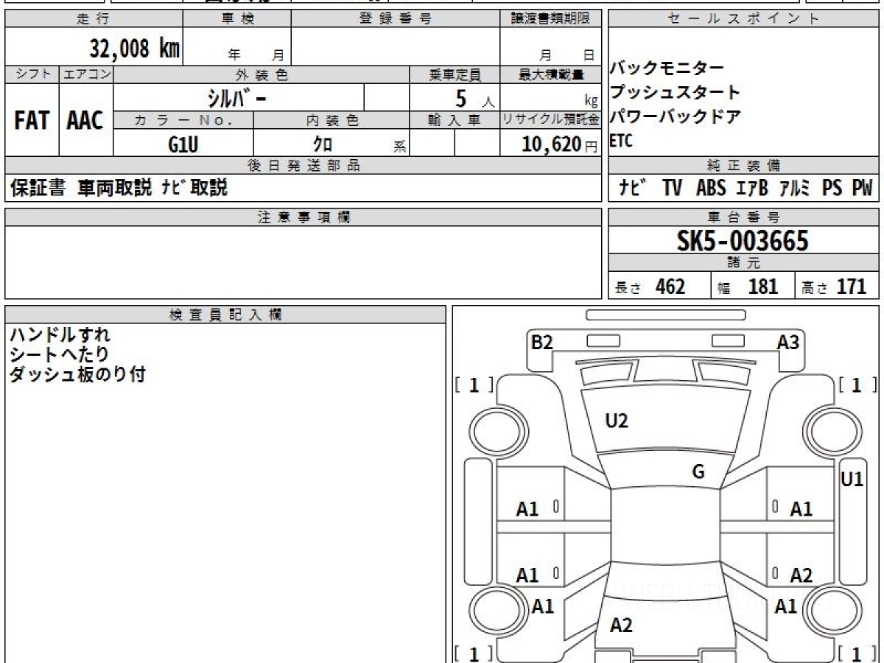Select the 注意事項欄 header

304,217
